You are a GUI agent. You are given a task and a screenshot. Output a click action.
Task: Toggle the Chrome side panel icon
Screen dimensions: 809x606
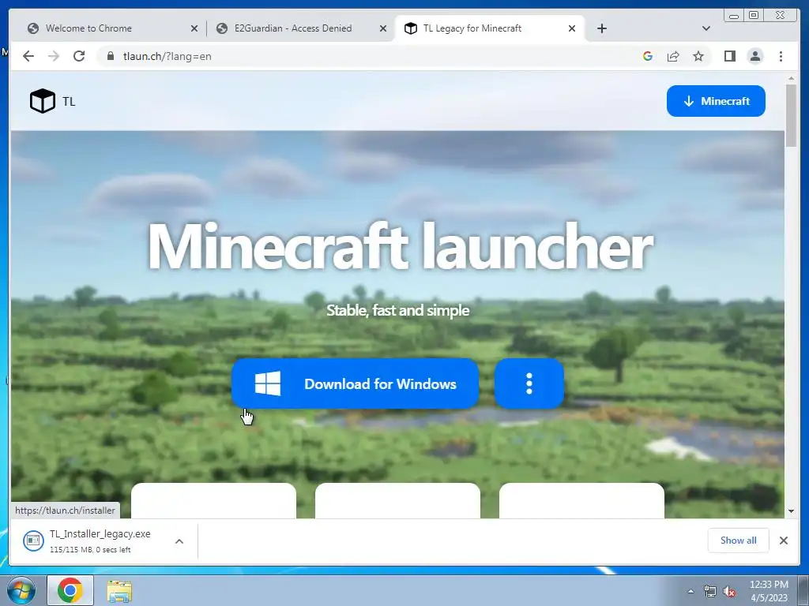pyautogui.click(x=729, y=56)
